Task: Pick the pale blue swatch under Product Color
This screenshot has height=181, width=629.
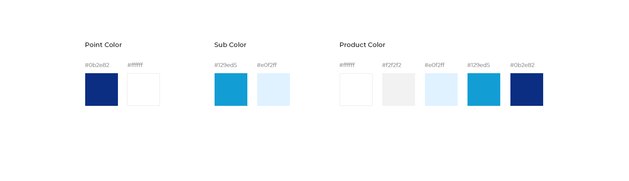Action: pyautogui.click(x=441, y=90)
